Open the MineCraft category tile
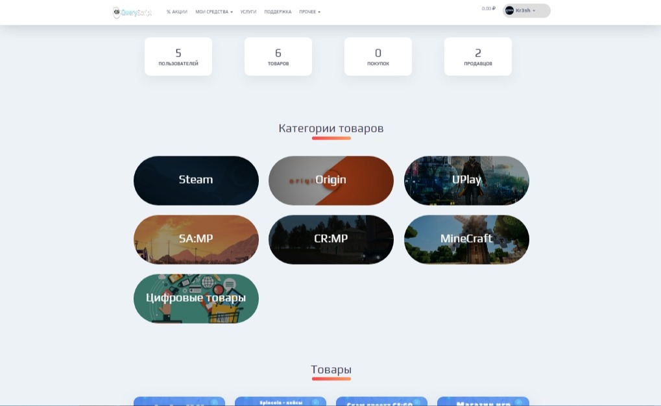Viewport: 661px width, 406px height. coord(466,239)
